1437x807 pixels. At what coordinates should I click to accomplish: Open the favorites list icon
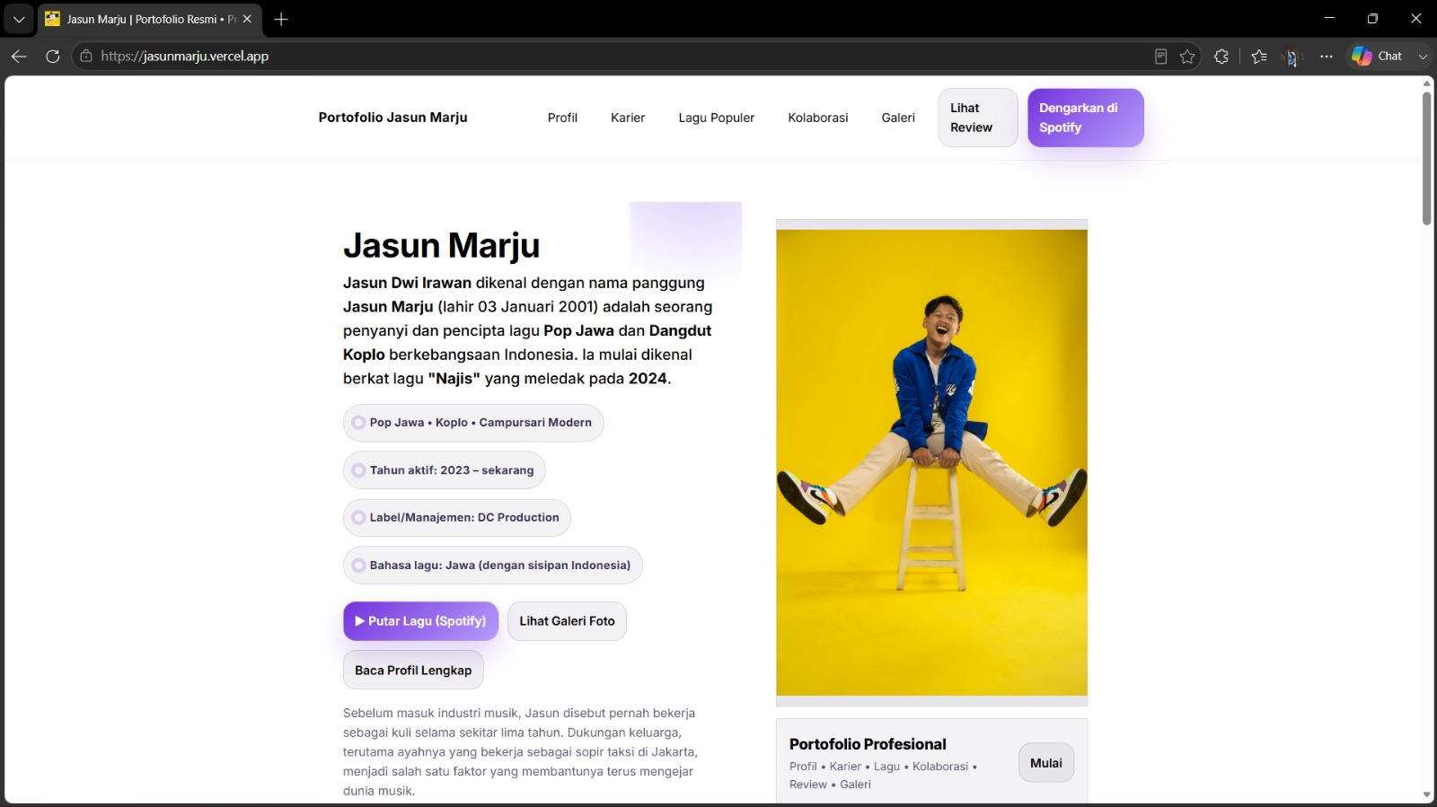[1259, 57]
